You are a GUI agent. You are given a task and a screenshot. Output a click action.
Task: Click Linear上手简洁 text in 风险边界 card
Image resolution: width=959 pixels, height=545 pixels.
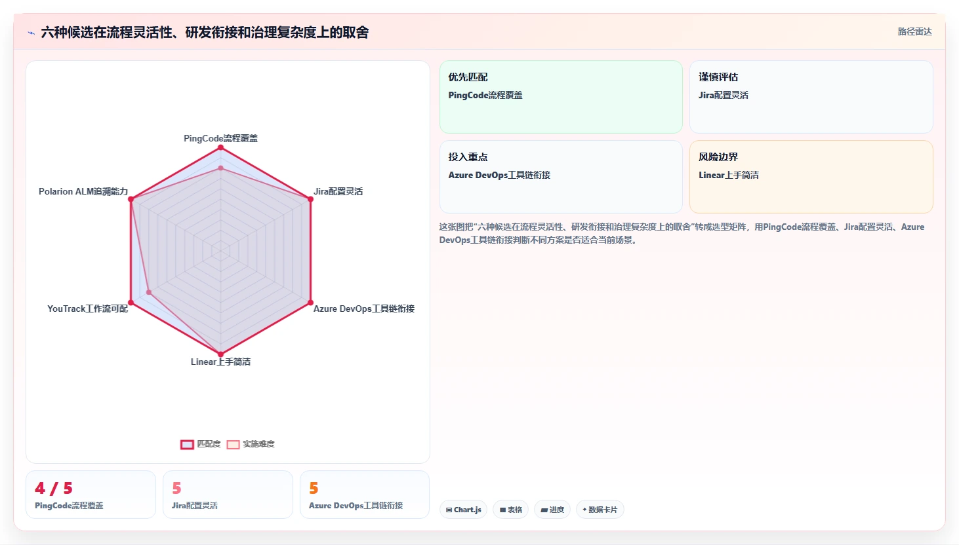click(x=729, y=175)
